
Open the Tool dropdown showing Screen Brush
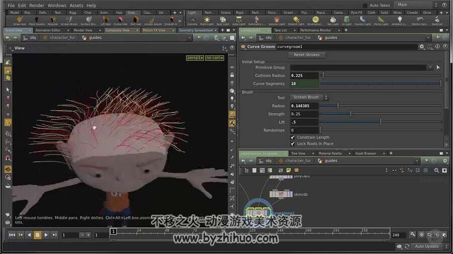pos(310,97)
